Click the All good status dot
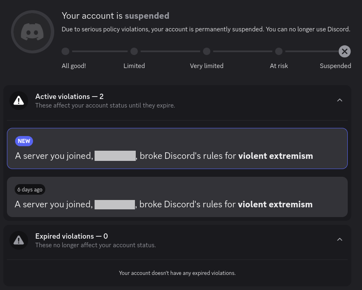This screenshot has width=362, height=290. point(65,51)
